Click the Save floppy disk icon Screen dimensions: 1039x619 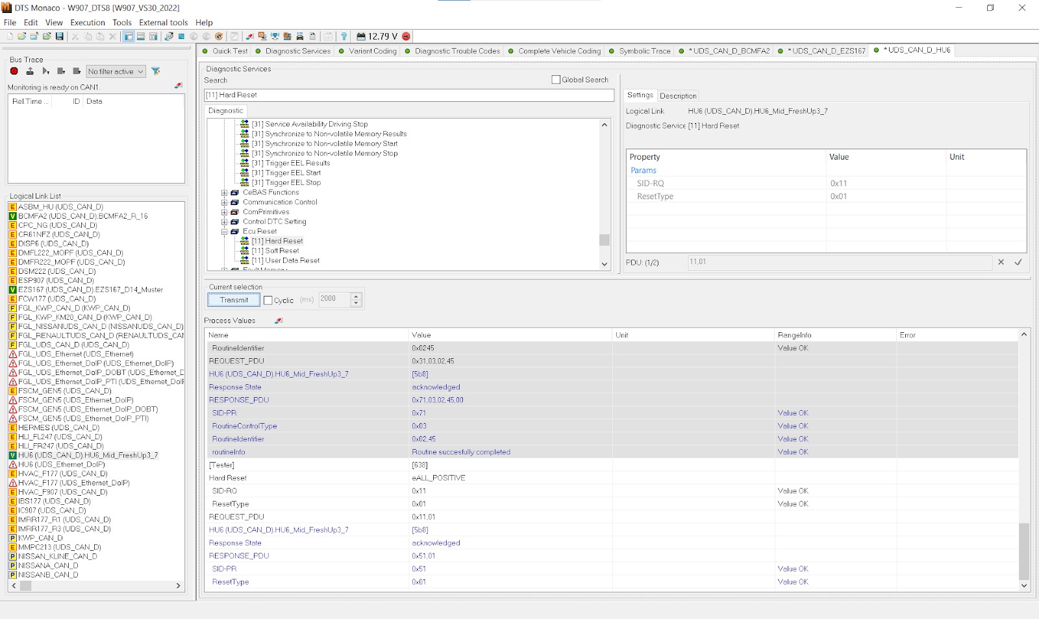60,36
